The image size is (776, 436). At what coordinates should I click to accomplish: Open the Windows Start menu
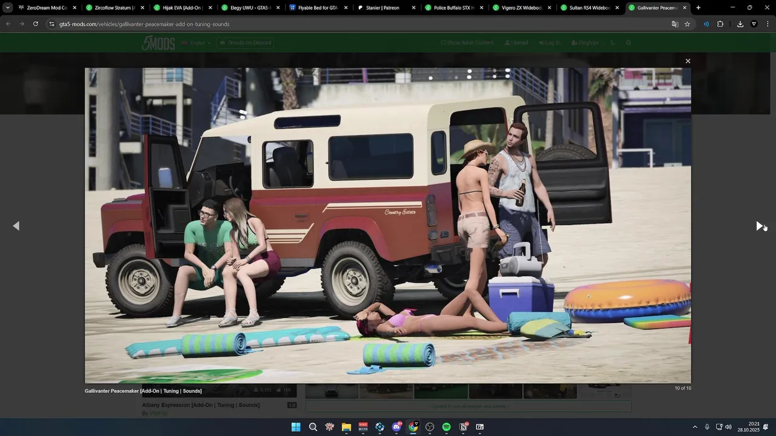[296, 427]
